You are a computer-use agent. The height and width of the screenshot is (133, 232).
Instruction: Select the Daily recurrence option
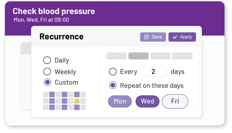(x=47, y=60)
